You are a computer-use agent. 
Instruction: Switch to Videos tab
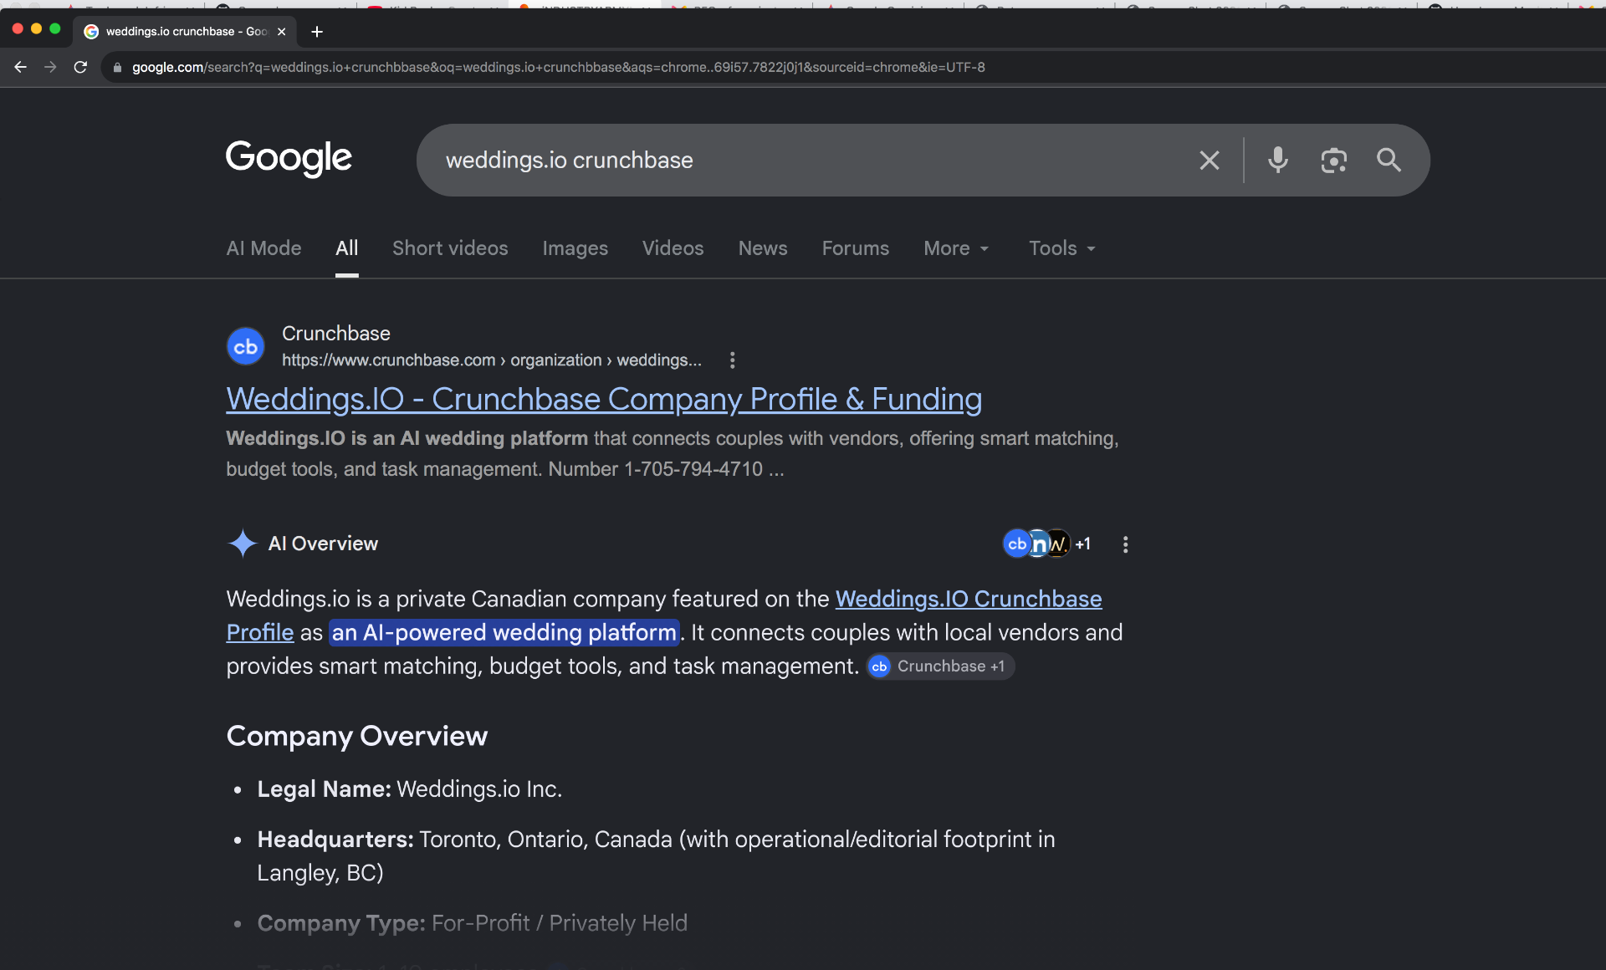(673, 248)
